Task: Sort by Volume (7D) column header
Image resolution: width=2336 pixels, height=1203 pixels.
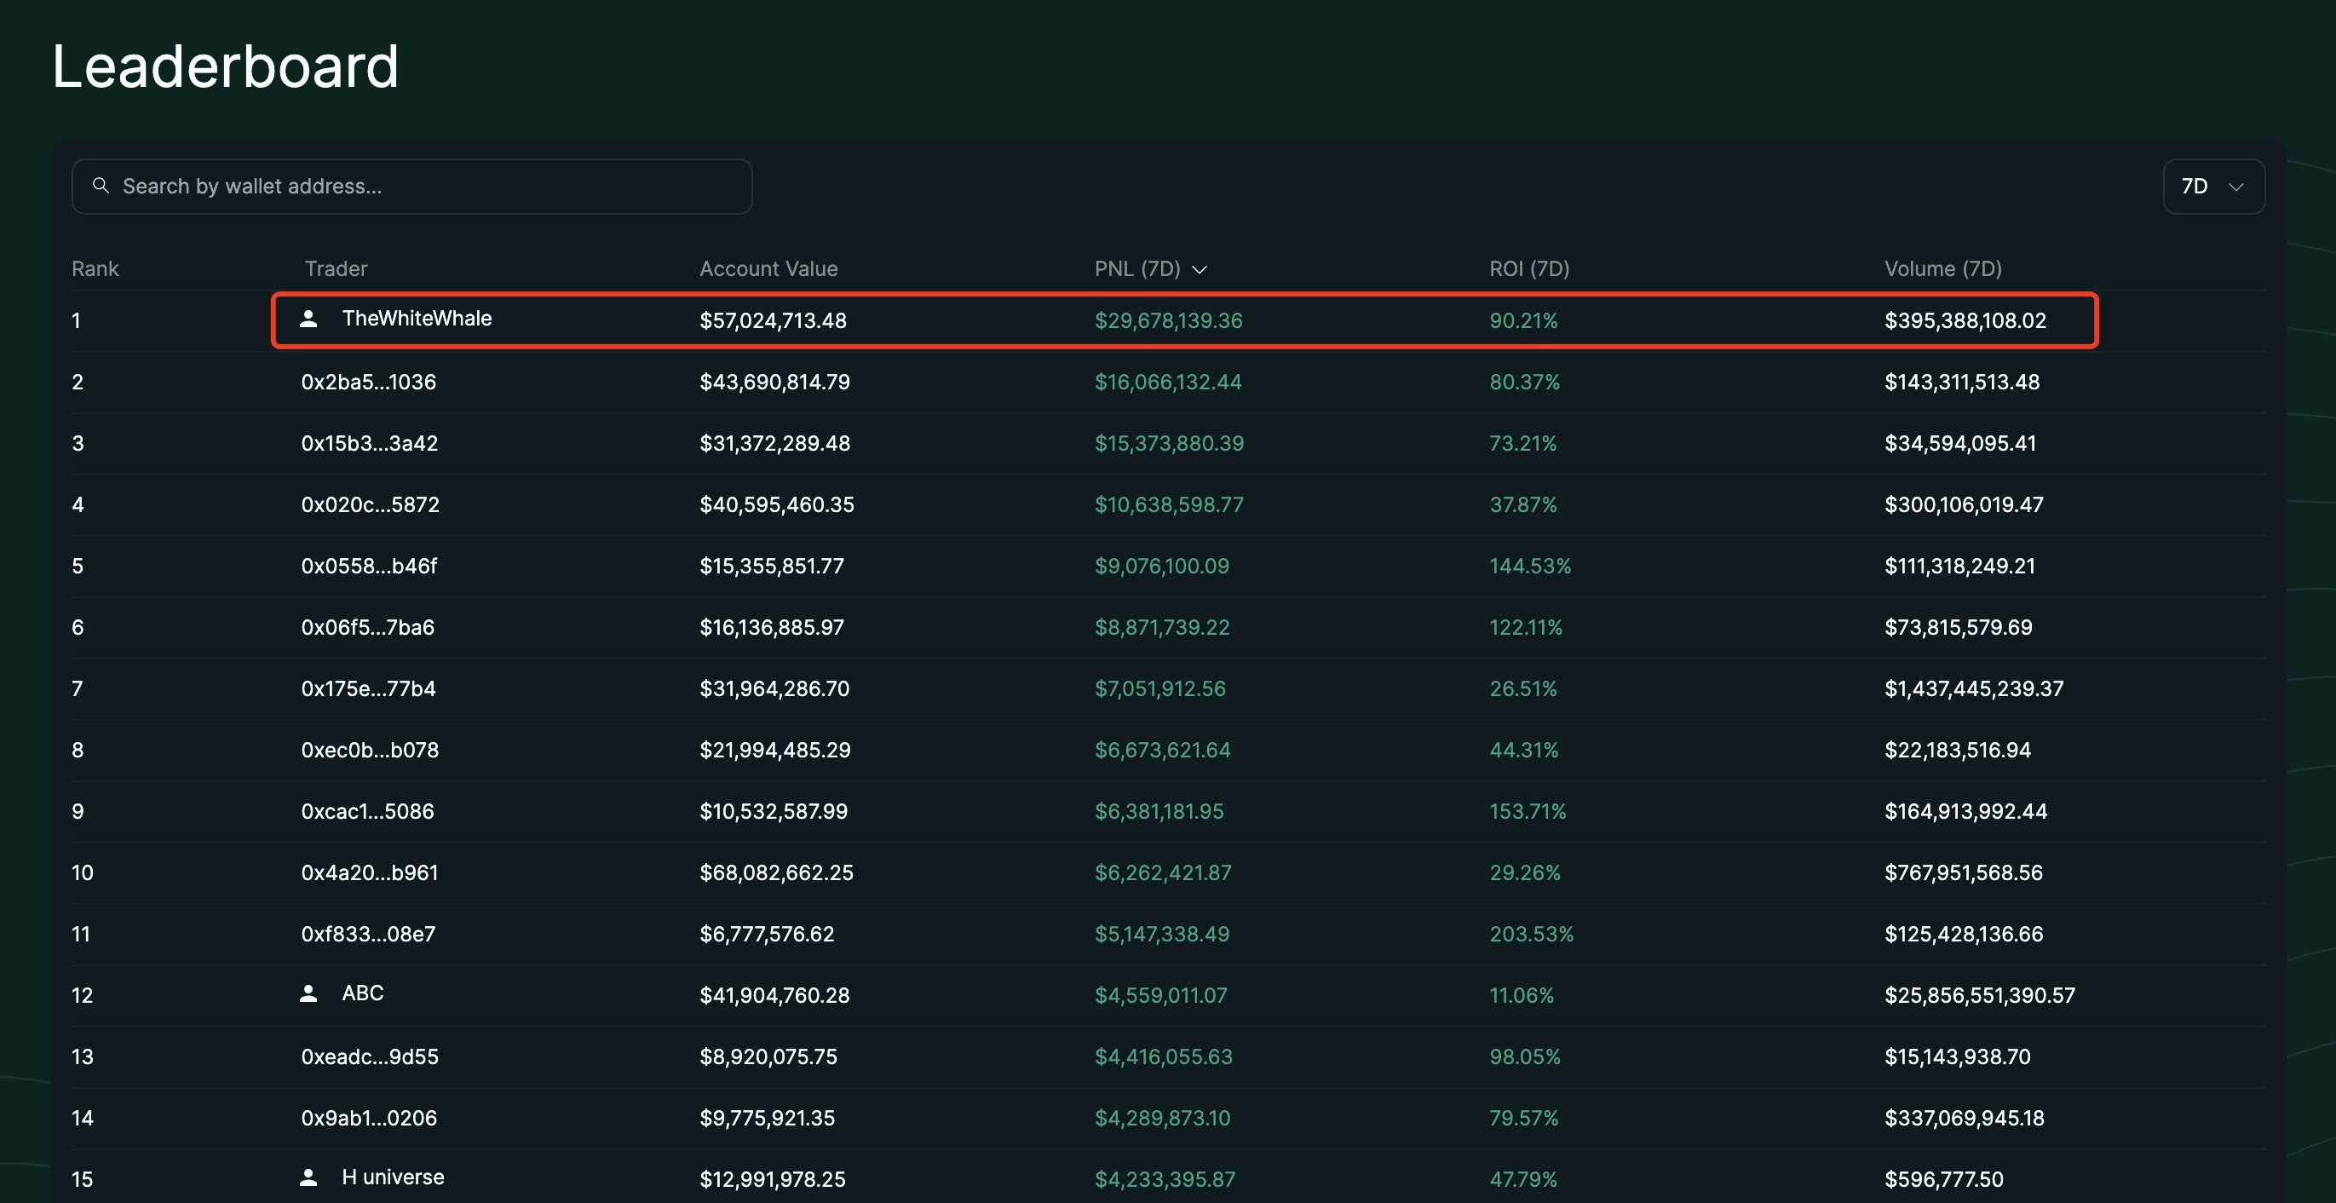Action: pyautogui.click(x=1942, y=269)
